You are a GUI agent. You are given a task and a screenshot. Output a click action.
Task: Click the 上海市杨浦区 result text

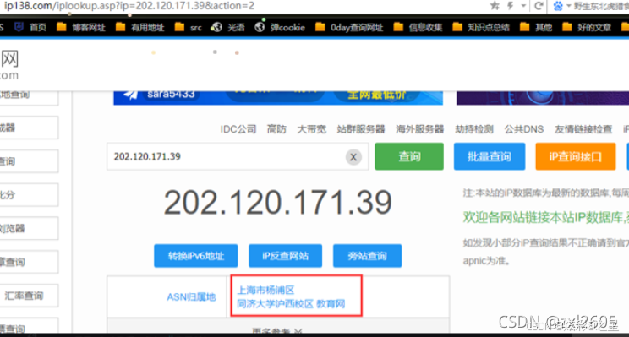[x=265, y=290]
